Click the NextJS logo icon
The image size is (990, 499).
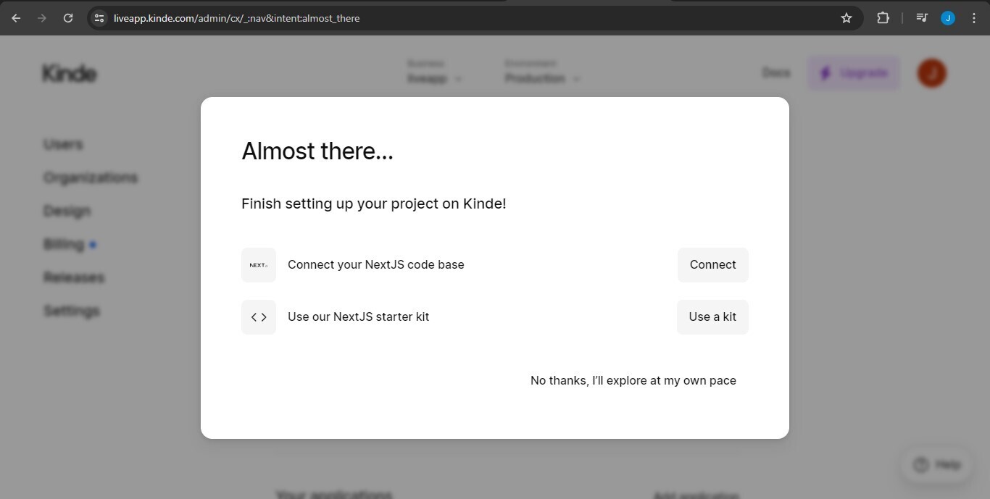(259, 265)
